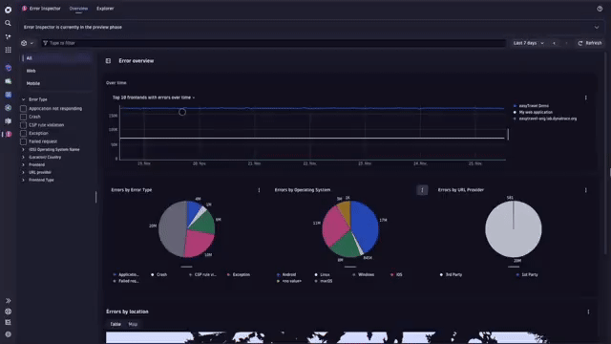This screenshot has height=344, width=611.
Task: Expand the Frontend facet
Action: (x=23, y=165)
